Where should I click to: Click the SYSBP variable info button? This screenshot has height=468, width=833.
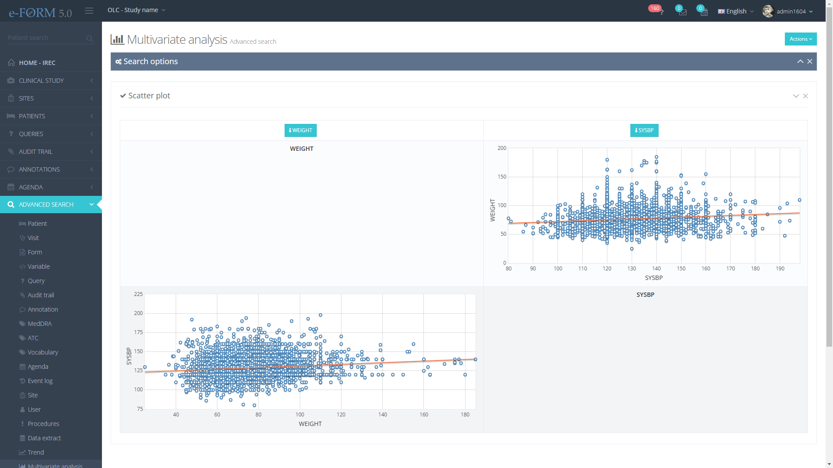644,130
